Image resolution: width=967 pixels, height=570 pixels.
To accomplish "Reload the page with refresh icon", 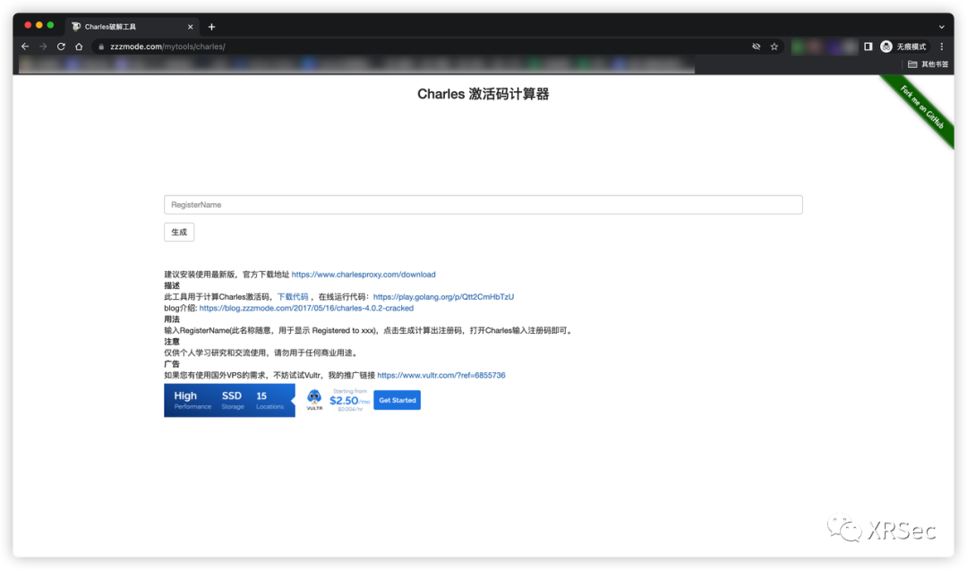I will (x=61, y=47).
